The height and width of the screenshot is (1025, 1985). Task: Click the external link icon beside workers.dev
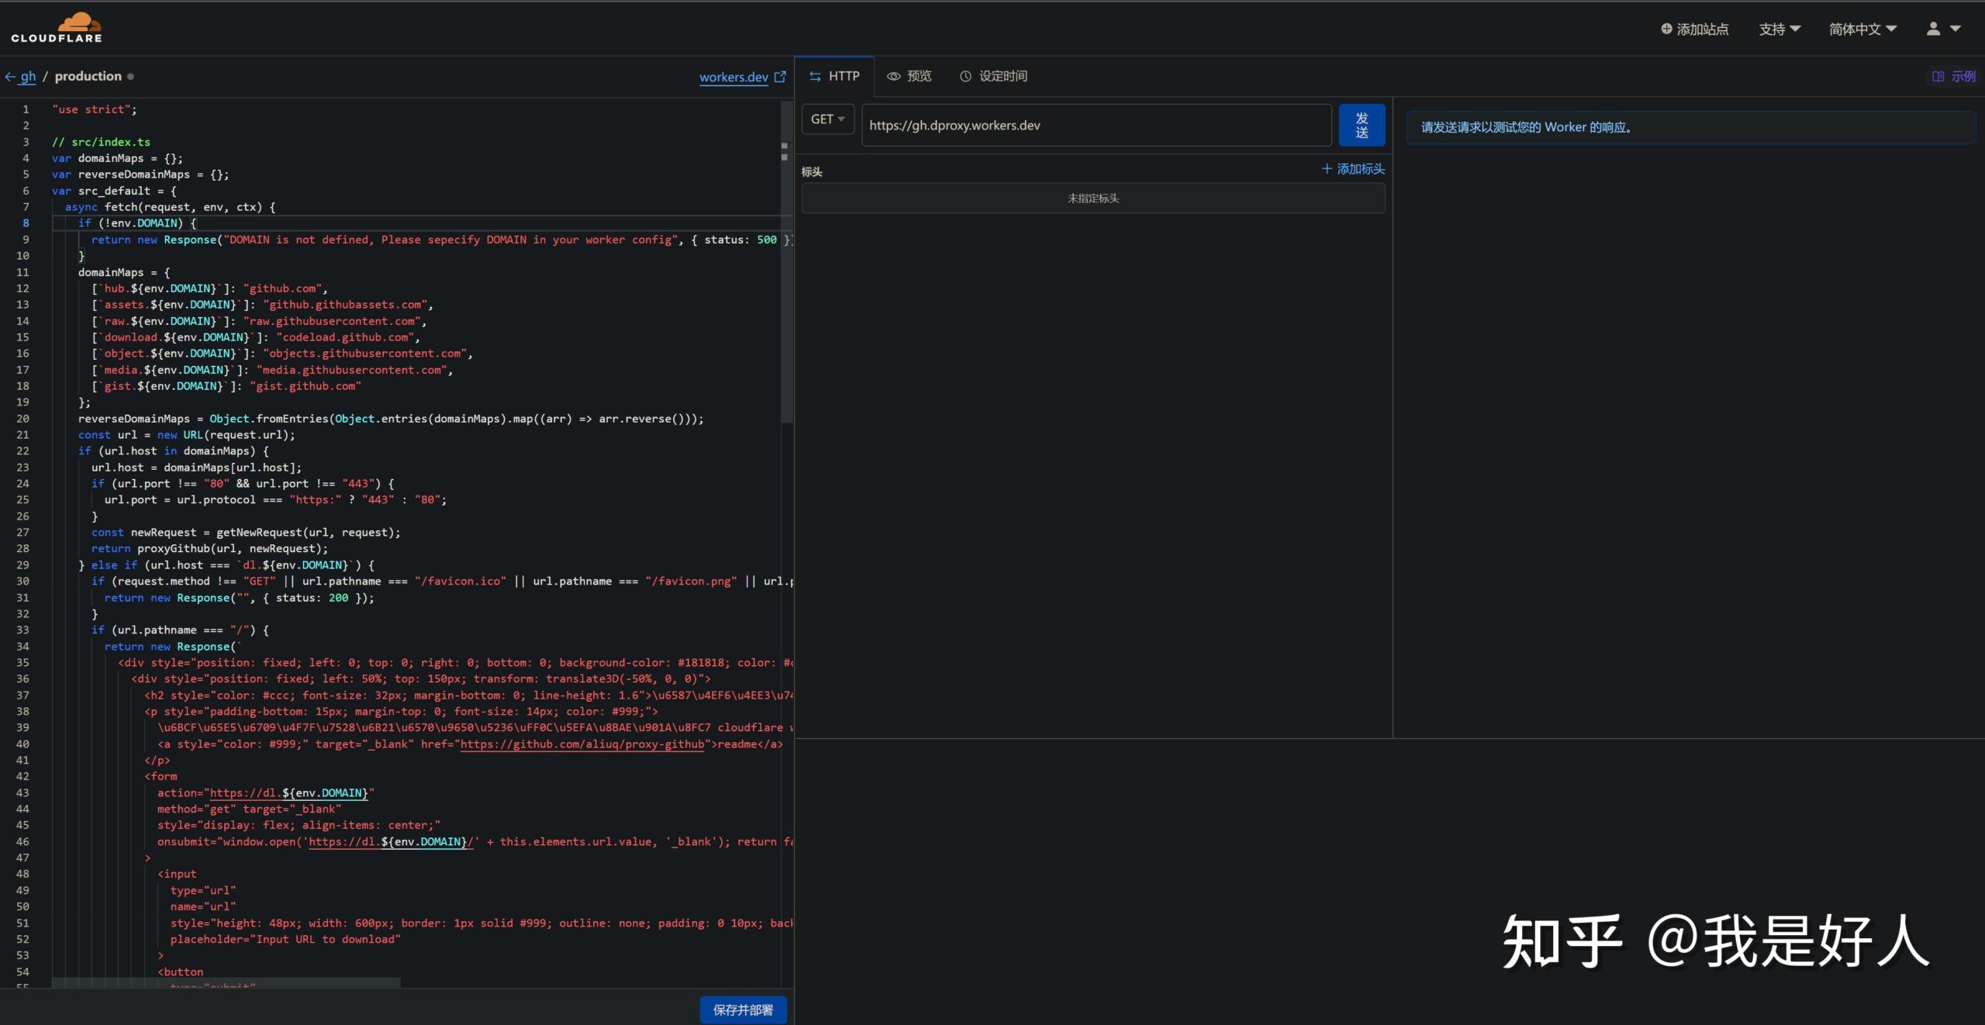pyautogui.click(x=780, y=77)
